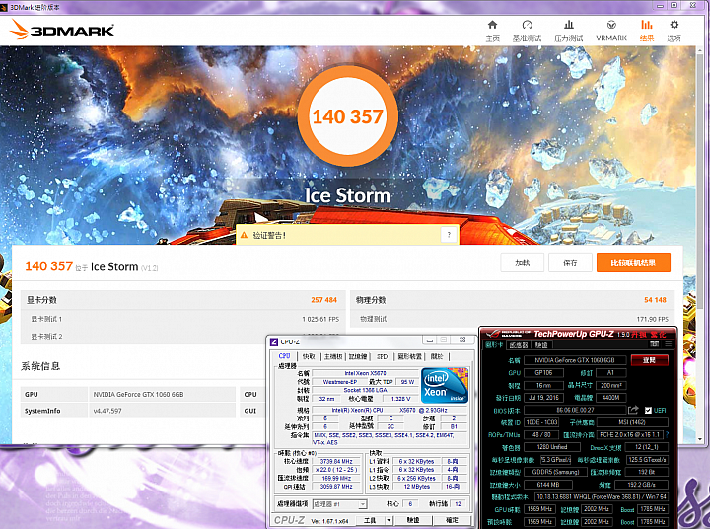Click the red Lookup (查閱) button in GPU-Z
Viewport: 710px width, 529px height.
649,360
